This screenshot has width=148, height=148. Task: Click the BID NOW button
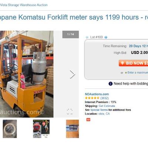133,63
